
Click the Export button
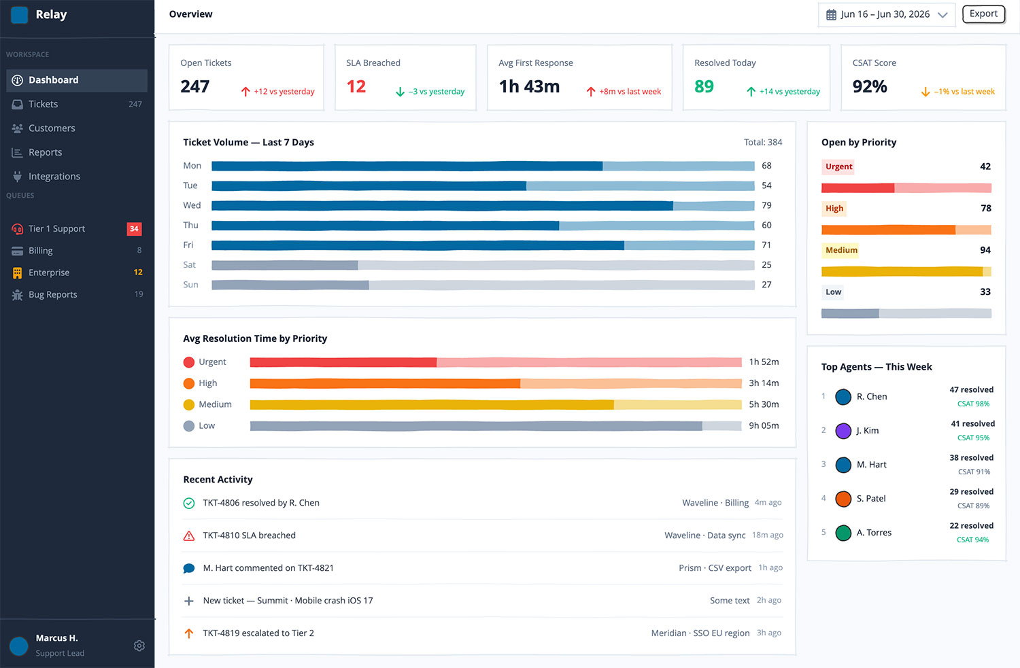coord(983,14)
